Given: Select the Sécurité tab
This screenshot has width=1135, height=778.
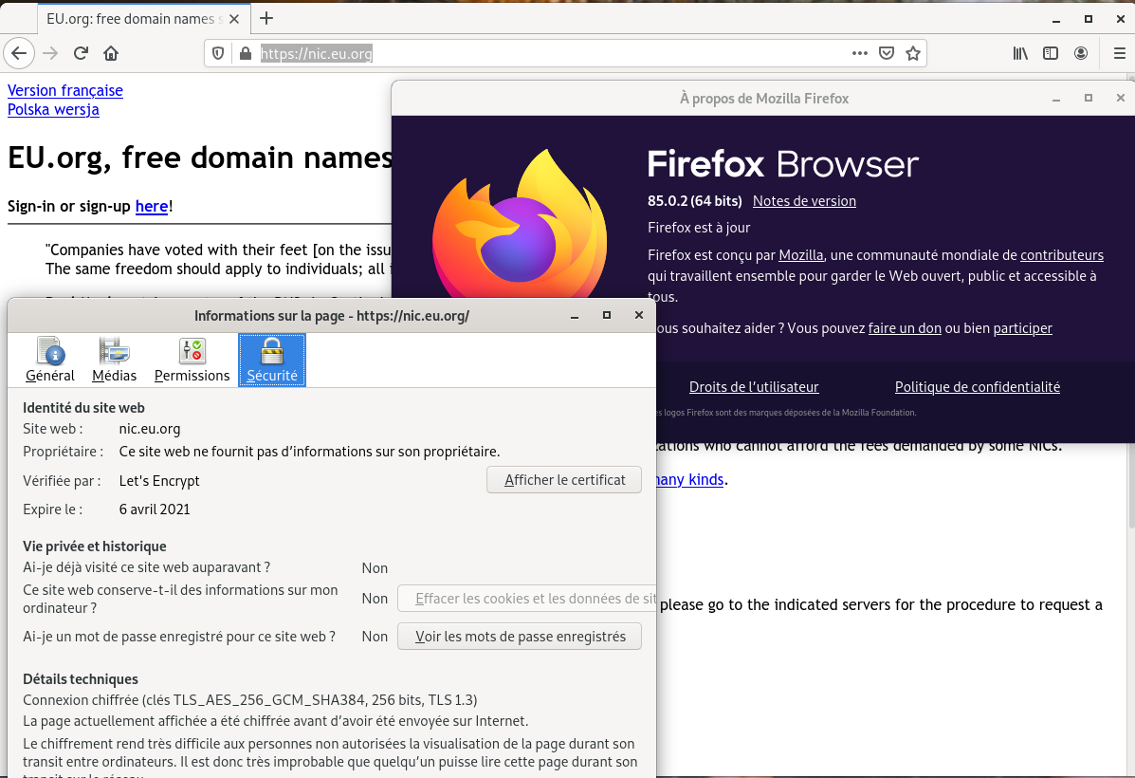Looking at the screenshot, I should point(272,360).
